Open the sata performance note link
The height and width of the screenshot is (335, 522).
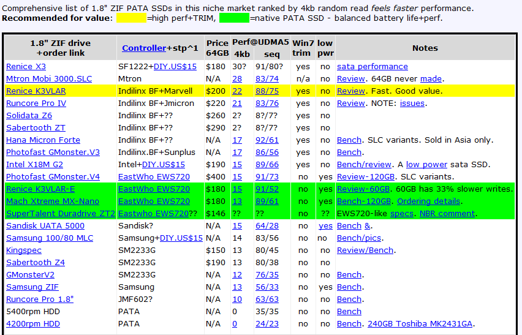[372, 67]
